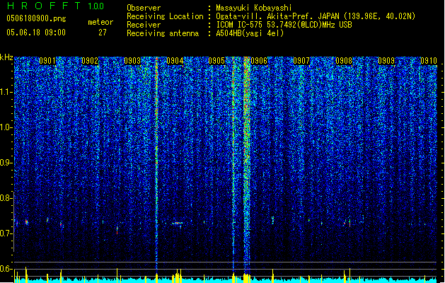The width and height of the screenshot is (445, 283).
Task: Select the HROFFT 1.0.0 title text
Action: 55,6
